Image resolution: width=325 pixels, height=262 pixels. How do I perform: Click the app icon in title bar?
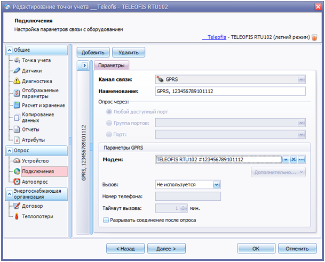[x=7, y=7]
